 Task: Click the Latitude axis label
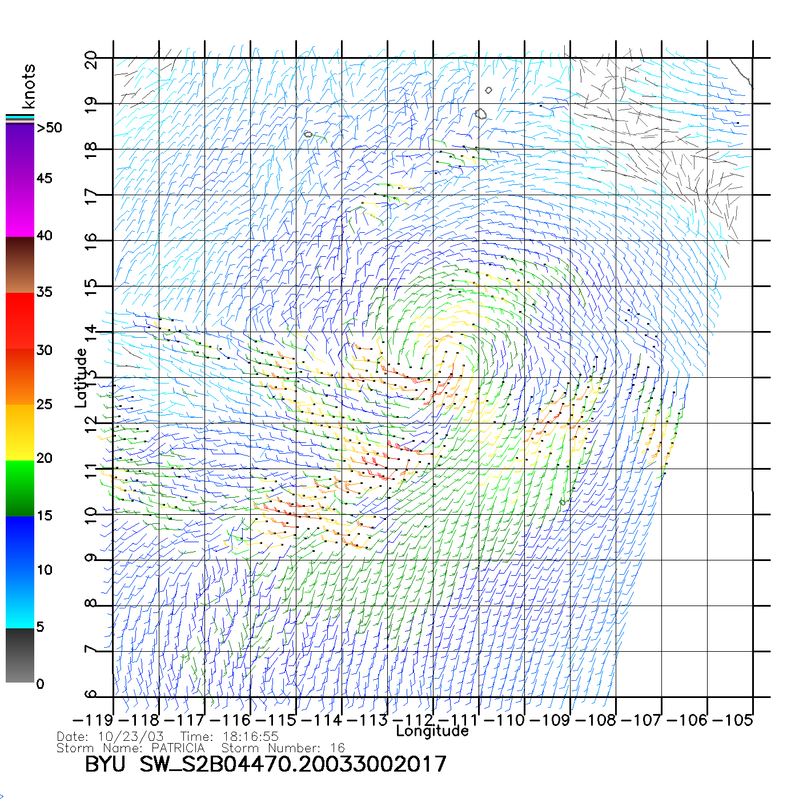pyautogui.click(x=81, y=378)
